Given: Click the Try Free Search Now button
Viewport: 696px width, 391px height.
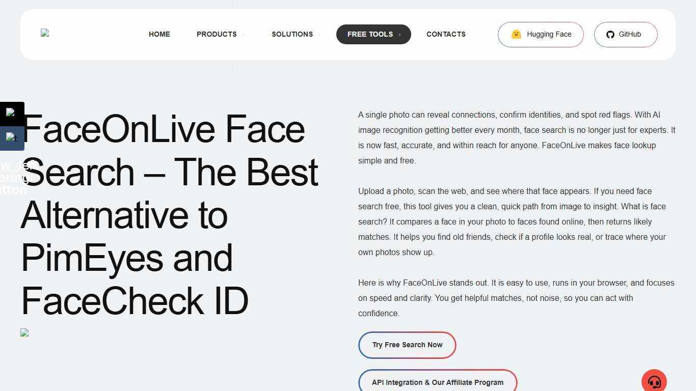Looking at the screenshot, I should [x=407, y=345].
